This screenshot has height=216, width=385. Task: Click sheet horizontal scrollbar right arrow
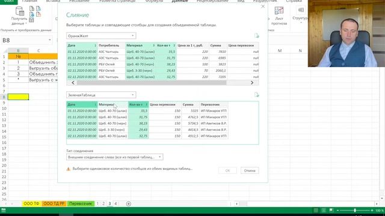pyautogui.click(x=377, y=204)
